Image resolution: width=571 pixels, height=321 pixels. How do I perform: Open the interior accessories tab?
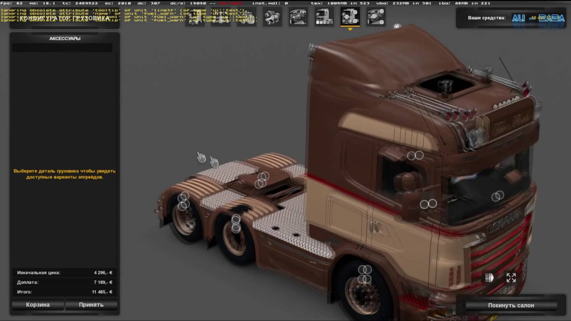[376, 17]
